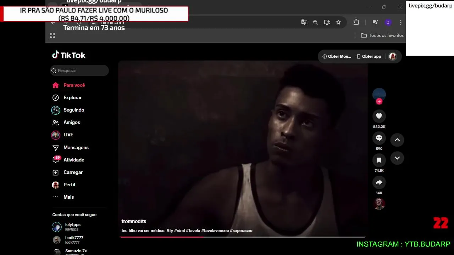Open the sound disc thumbnail
The image size is (454, 255).
pyautogui.click(x=379, y=204)
